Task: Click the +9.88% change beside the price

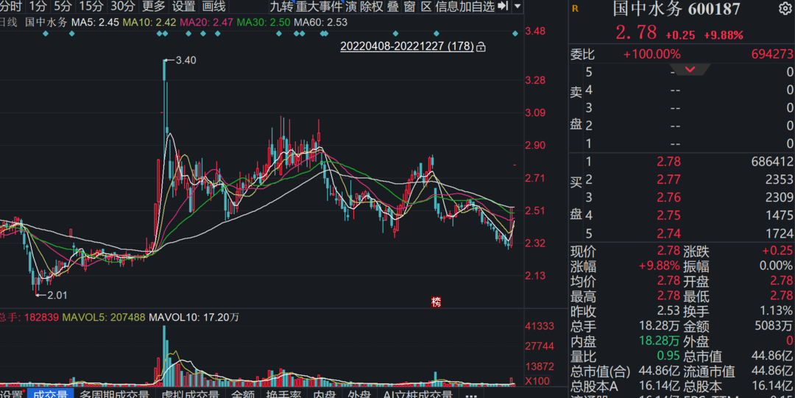Action: coord(724,35)
